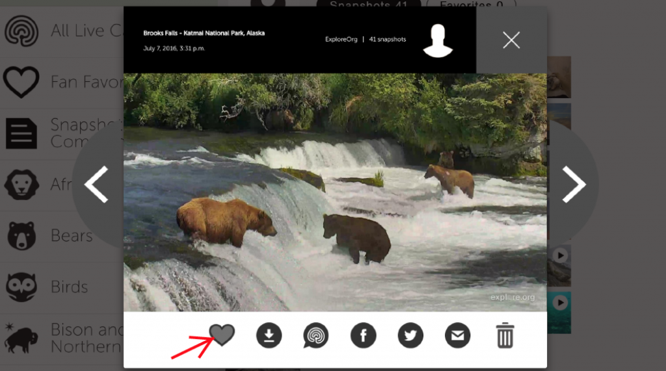
Task: Click the Brooks Falls snapshot title
Action: [204, 33]
